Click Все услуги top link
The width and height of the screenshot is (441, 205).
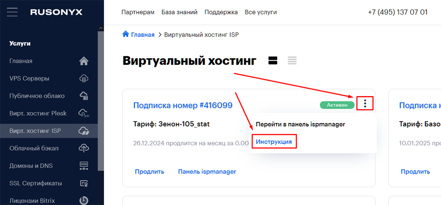[x=261, y=12]
